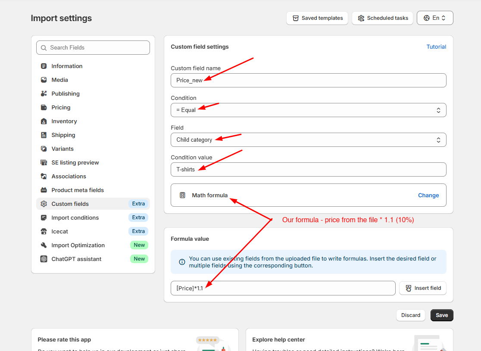The width and height of the screenshot is (481, 351).
Task: Click the ChatGPT assistant logo icon
Action: [x=44, y=259]
